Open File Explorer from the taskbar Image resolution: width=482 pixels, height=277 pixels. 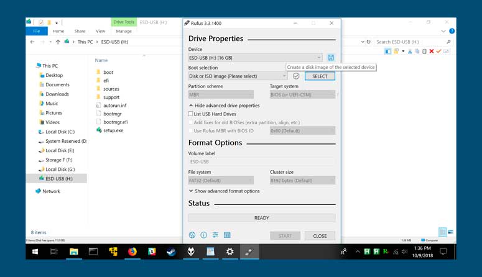pos(74,252)
